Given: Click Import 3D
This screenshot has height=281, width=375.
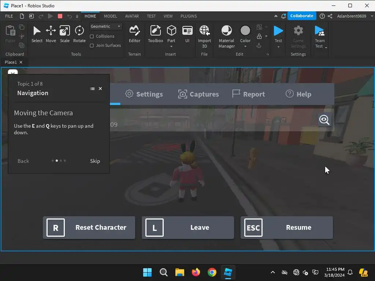Looking at the screenshot, I should point(204,37).
